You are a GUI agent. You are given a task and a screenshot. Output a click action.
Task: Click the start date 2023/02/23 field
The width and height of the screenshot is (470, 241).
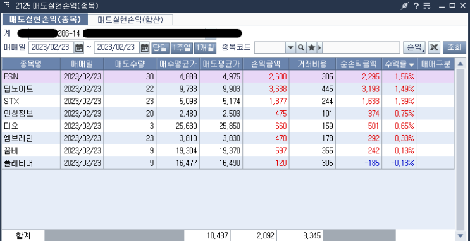[x=52, y=47]
